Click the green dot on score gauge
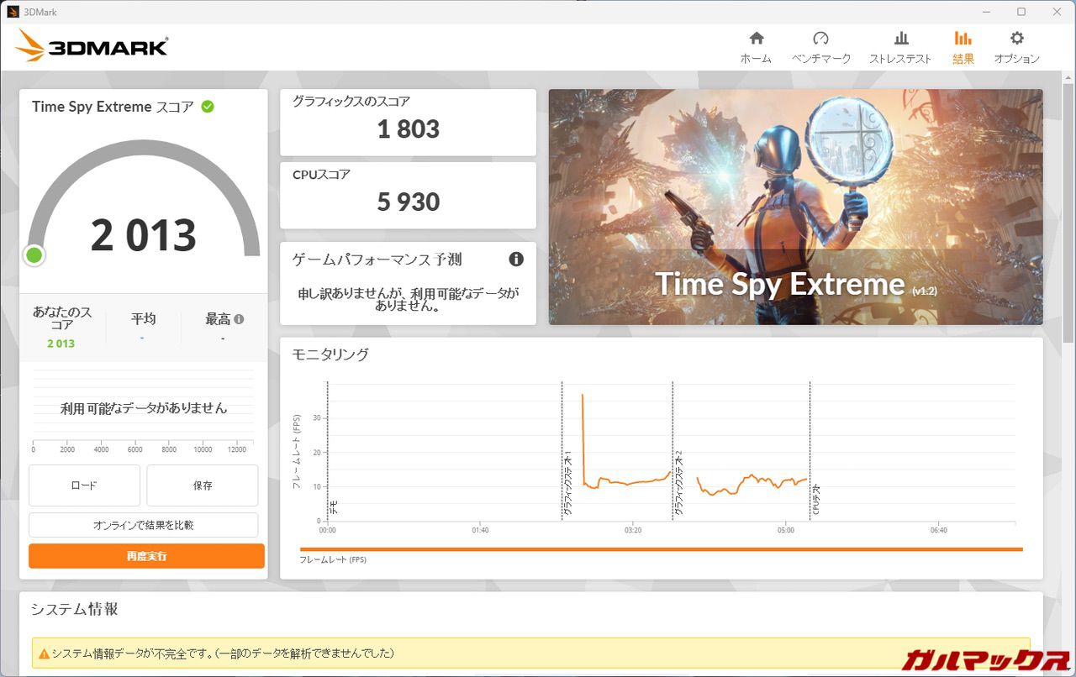Image resolution: width=1076 pixels, height=677 pixels. tap(34, 255)
